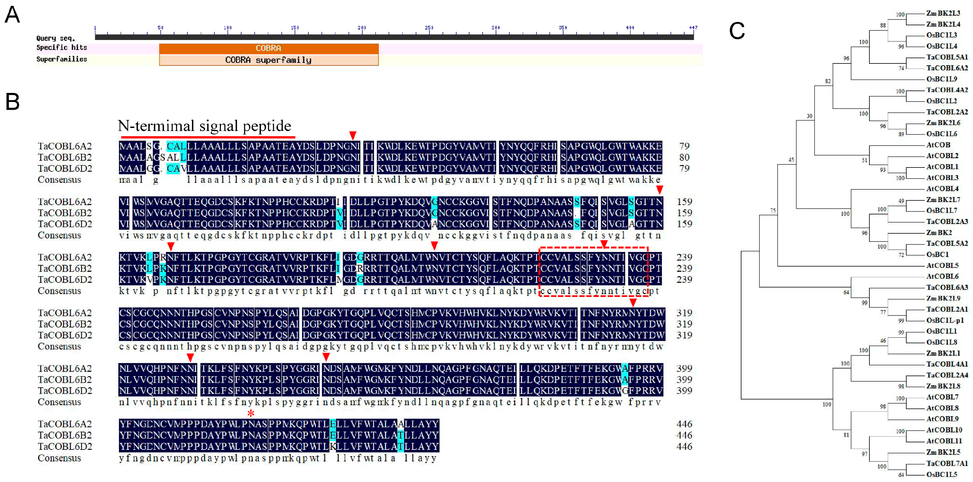973x482 pixels.
Task: Click red triangle above first alignment block
Action: [x=352, y=135]
